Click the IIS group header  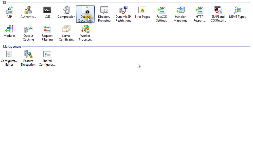pos(5,3)
